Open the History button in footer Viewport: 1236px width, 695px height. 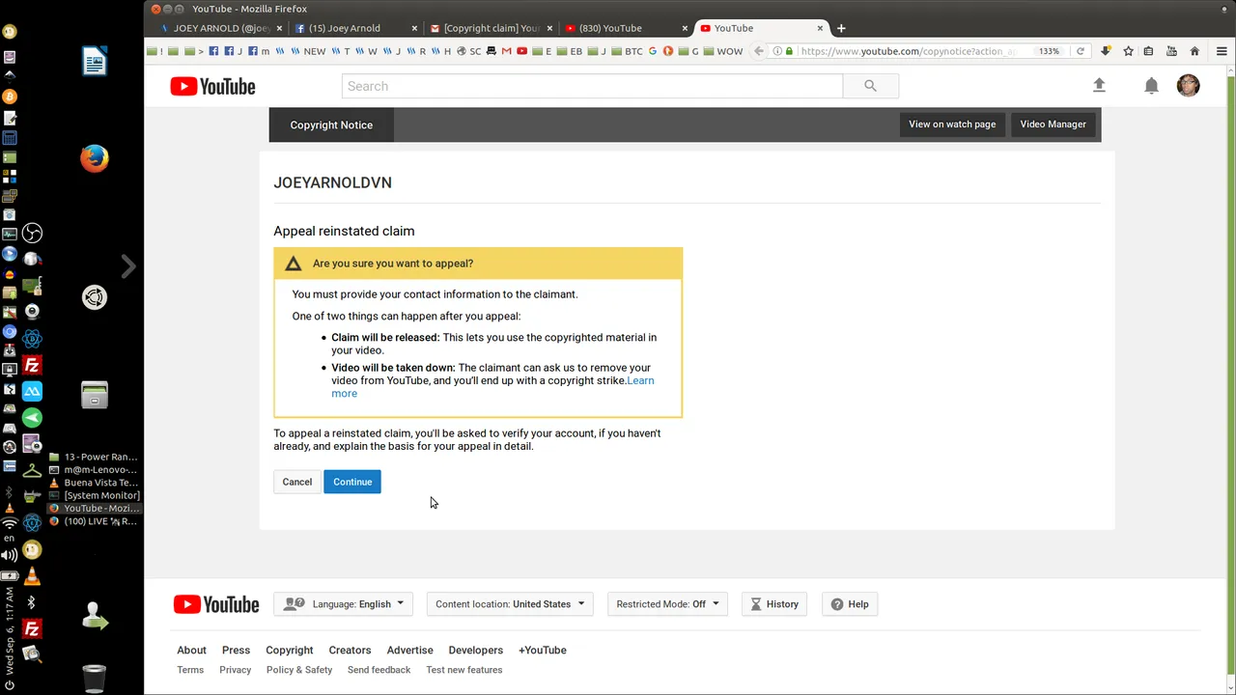tap(774, 604)
